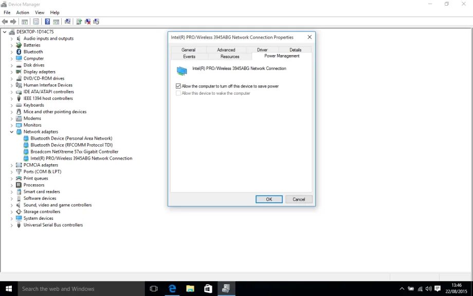Collapse the DESKTOP-1D14C7S root node
The height and width of the screenshot is (296, 473).
(x=5, y=32)
